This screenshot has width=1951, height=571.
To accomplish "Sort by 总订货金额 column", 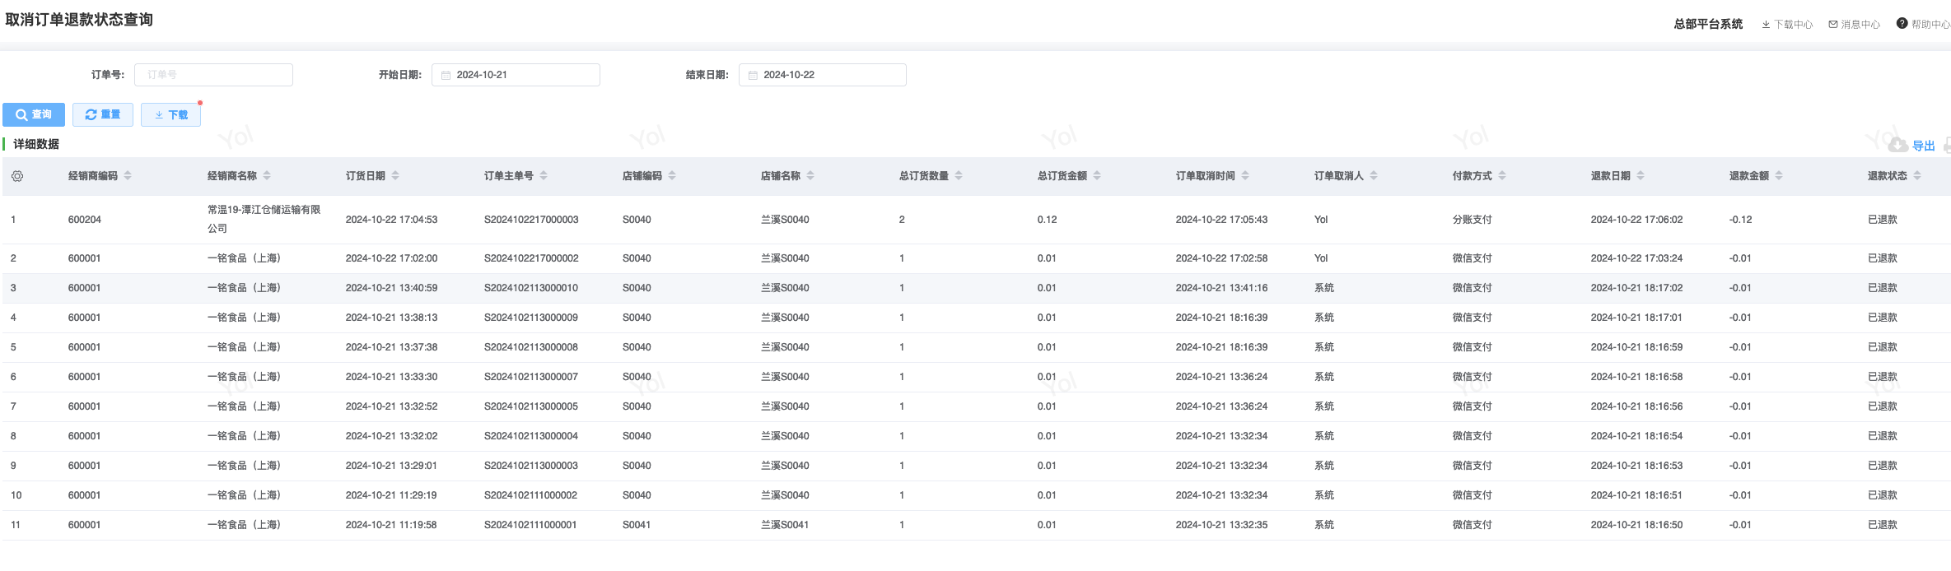I will click(1097, 176).
